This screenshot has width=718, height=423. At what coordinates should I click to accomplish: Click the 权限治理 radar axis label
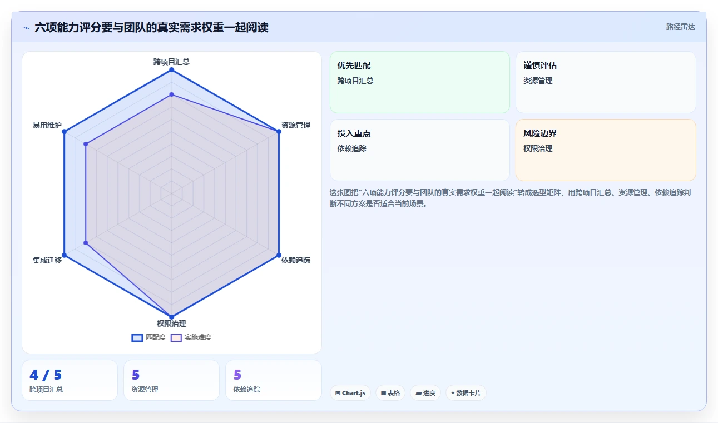tap(171, 324)
